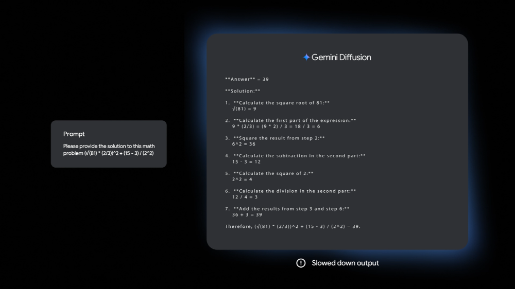Image resolution: width=515 pixels, height=289 pixels.
Task: Select the 6^2 = 36 line
Action: pyautogui.click(x=244, y=144)
